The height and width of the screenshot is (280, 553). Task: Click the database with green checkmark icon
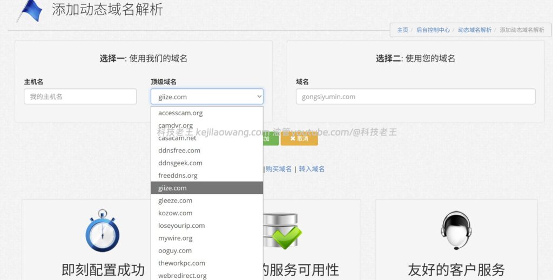coord(282,231)
